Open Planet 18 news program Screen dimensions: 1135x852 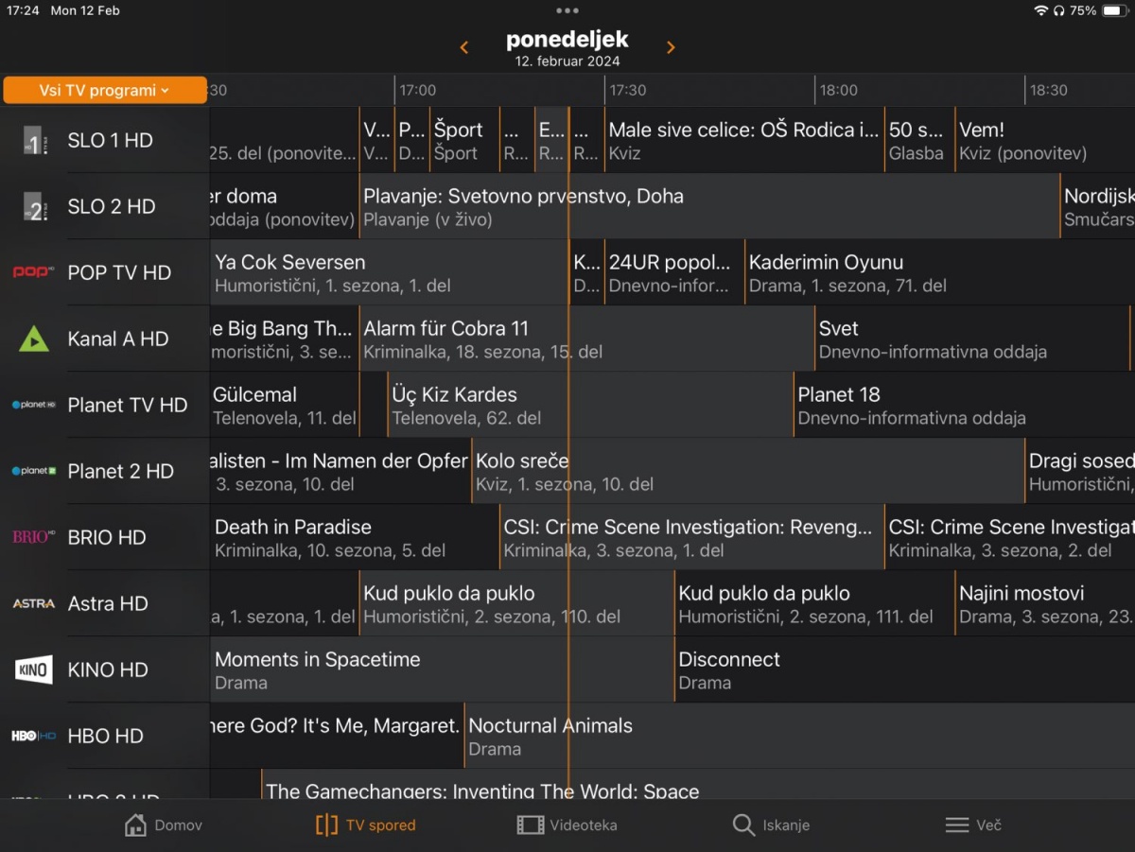(965, 405)
